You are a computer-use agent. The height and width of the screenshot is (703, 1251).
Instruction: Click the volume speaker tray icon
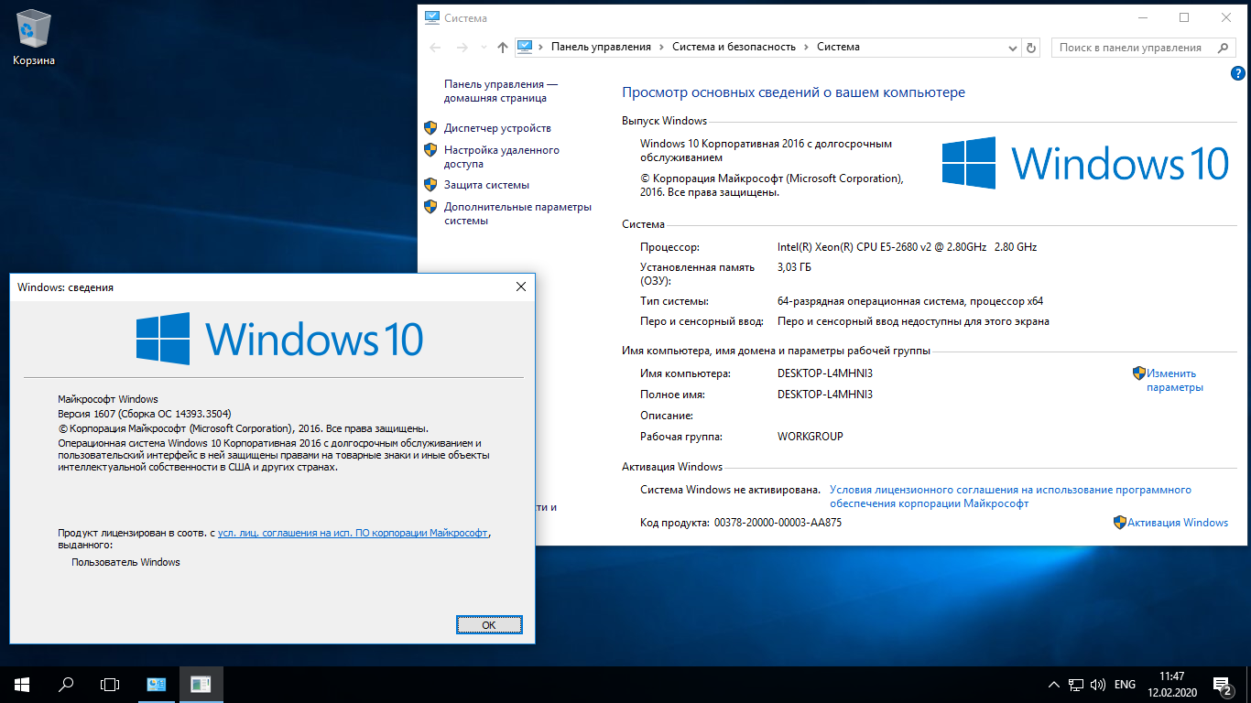coord(1097,685)
